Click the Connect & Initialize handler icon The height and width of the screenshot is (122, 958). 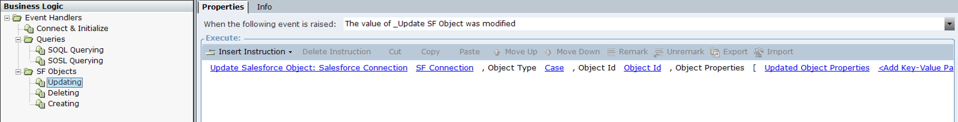point(29,28)
